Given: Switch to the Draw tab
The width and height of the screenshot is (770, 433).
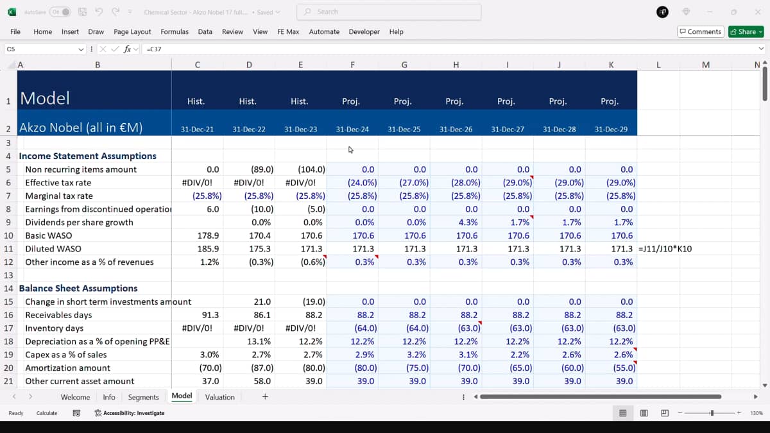Looking at the screenshot, I should point(96,31).
